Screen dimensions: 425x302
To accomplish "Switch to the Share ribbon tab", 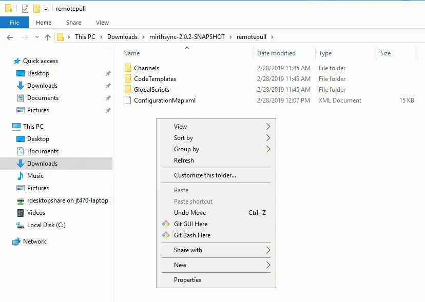I will click(73, 23).
